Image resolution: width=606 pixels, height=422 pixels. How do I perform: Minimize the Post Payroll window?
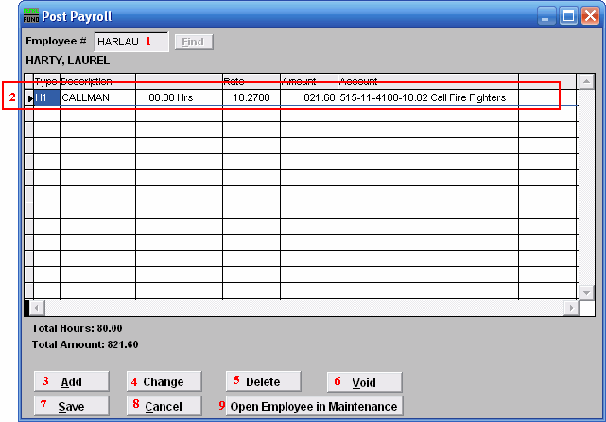click(x=546, y=16)
